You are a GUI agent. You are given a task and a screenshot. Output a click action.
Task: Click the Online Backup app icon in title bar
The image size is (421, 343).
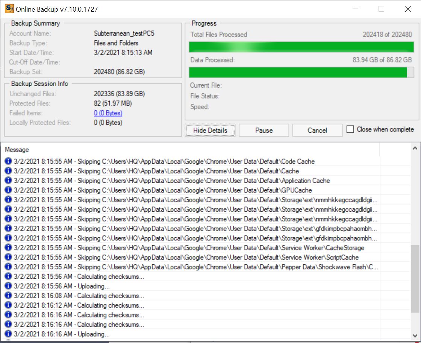click(9, 9)
